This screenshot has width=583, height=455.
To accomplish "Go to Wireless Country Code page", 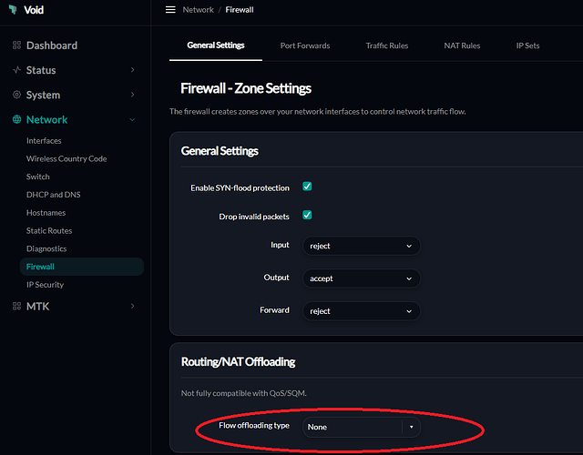I will pyautogui.click(x=66, y=158).
